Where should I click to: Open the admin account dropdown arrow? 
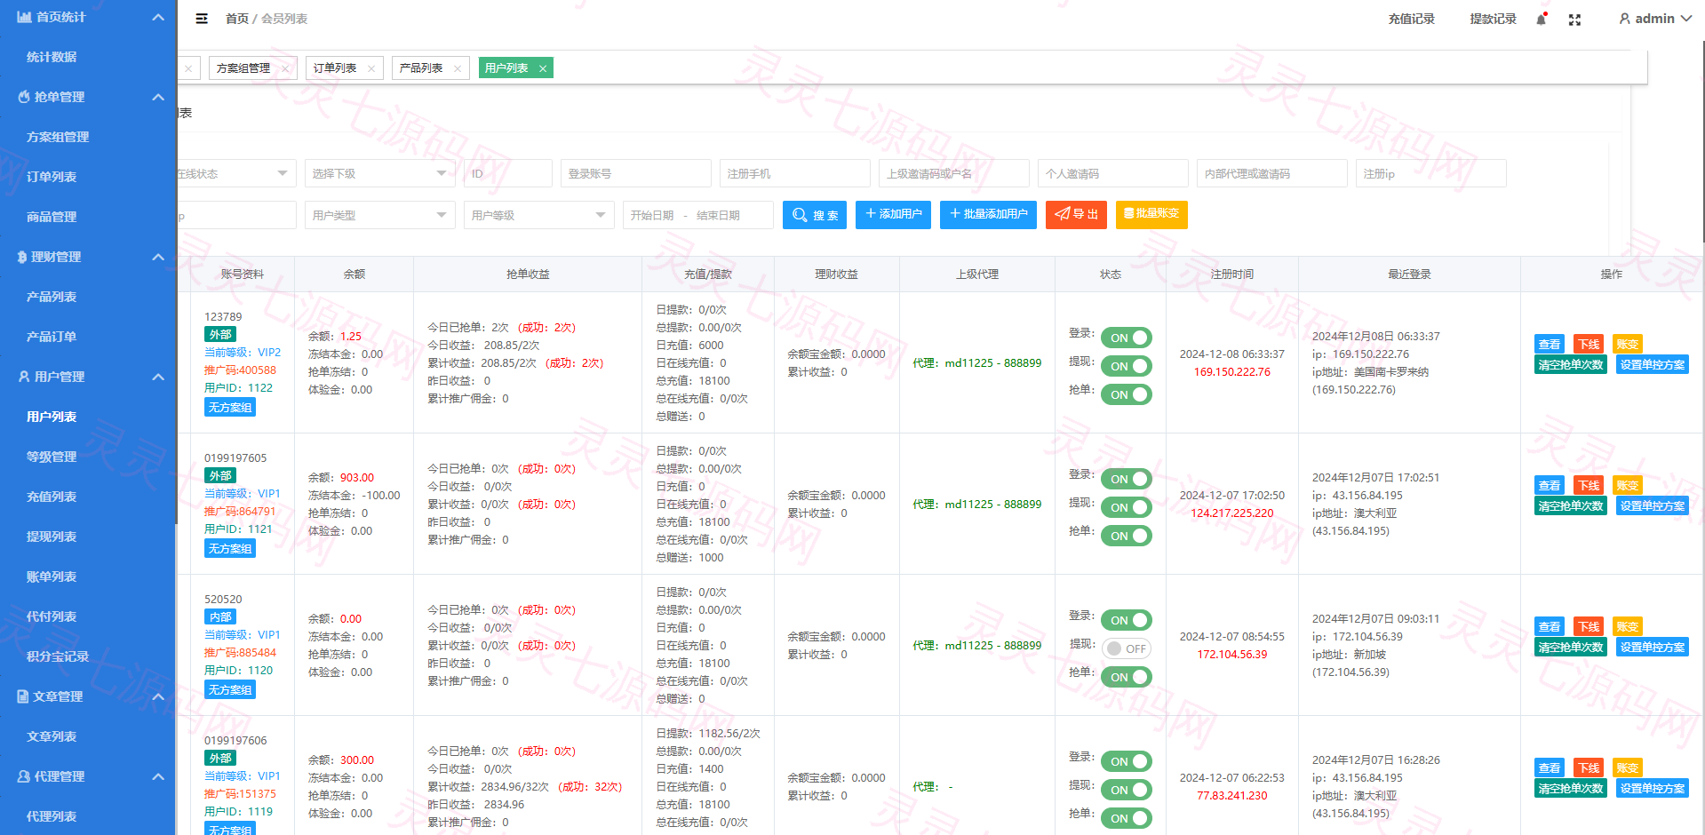[x=1685, y=19]
